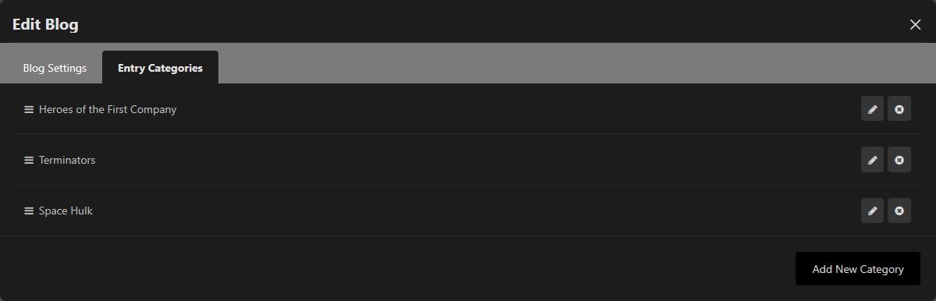The width and height of the screenshot is (936, 301).
Task: Click the Add New Category button
Action: pos(858,269)
